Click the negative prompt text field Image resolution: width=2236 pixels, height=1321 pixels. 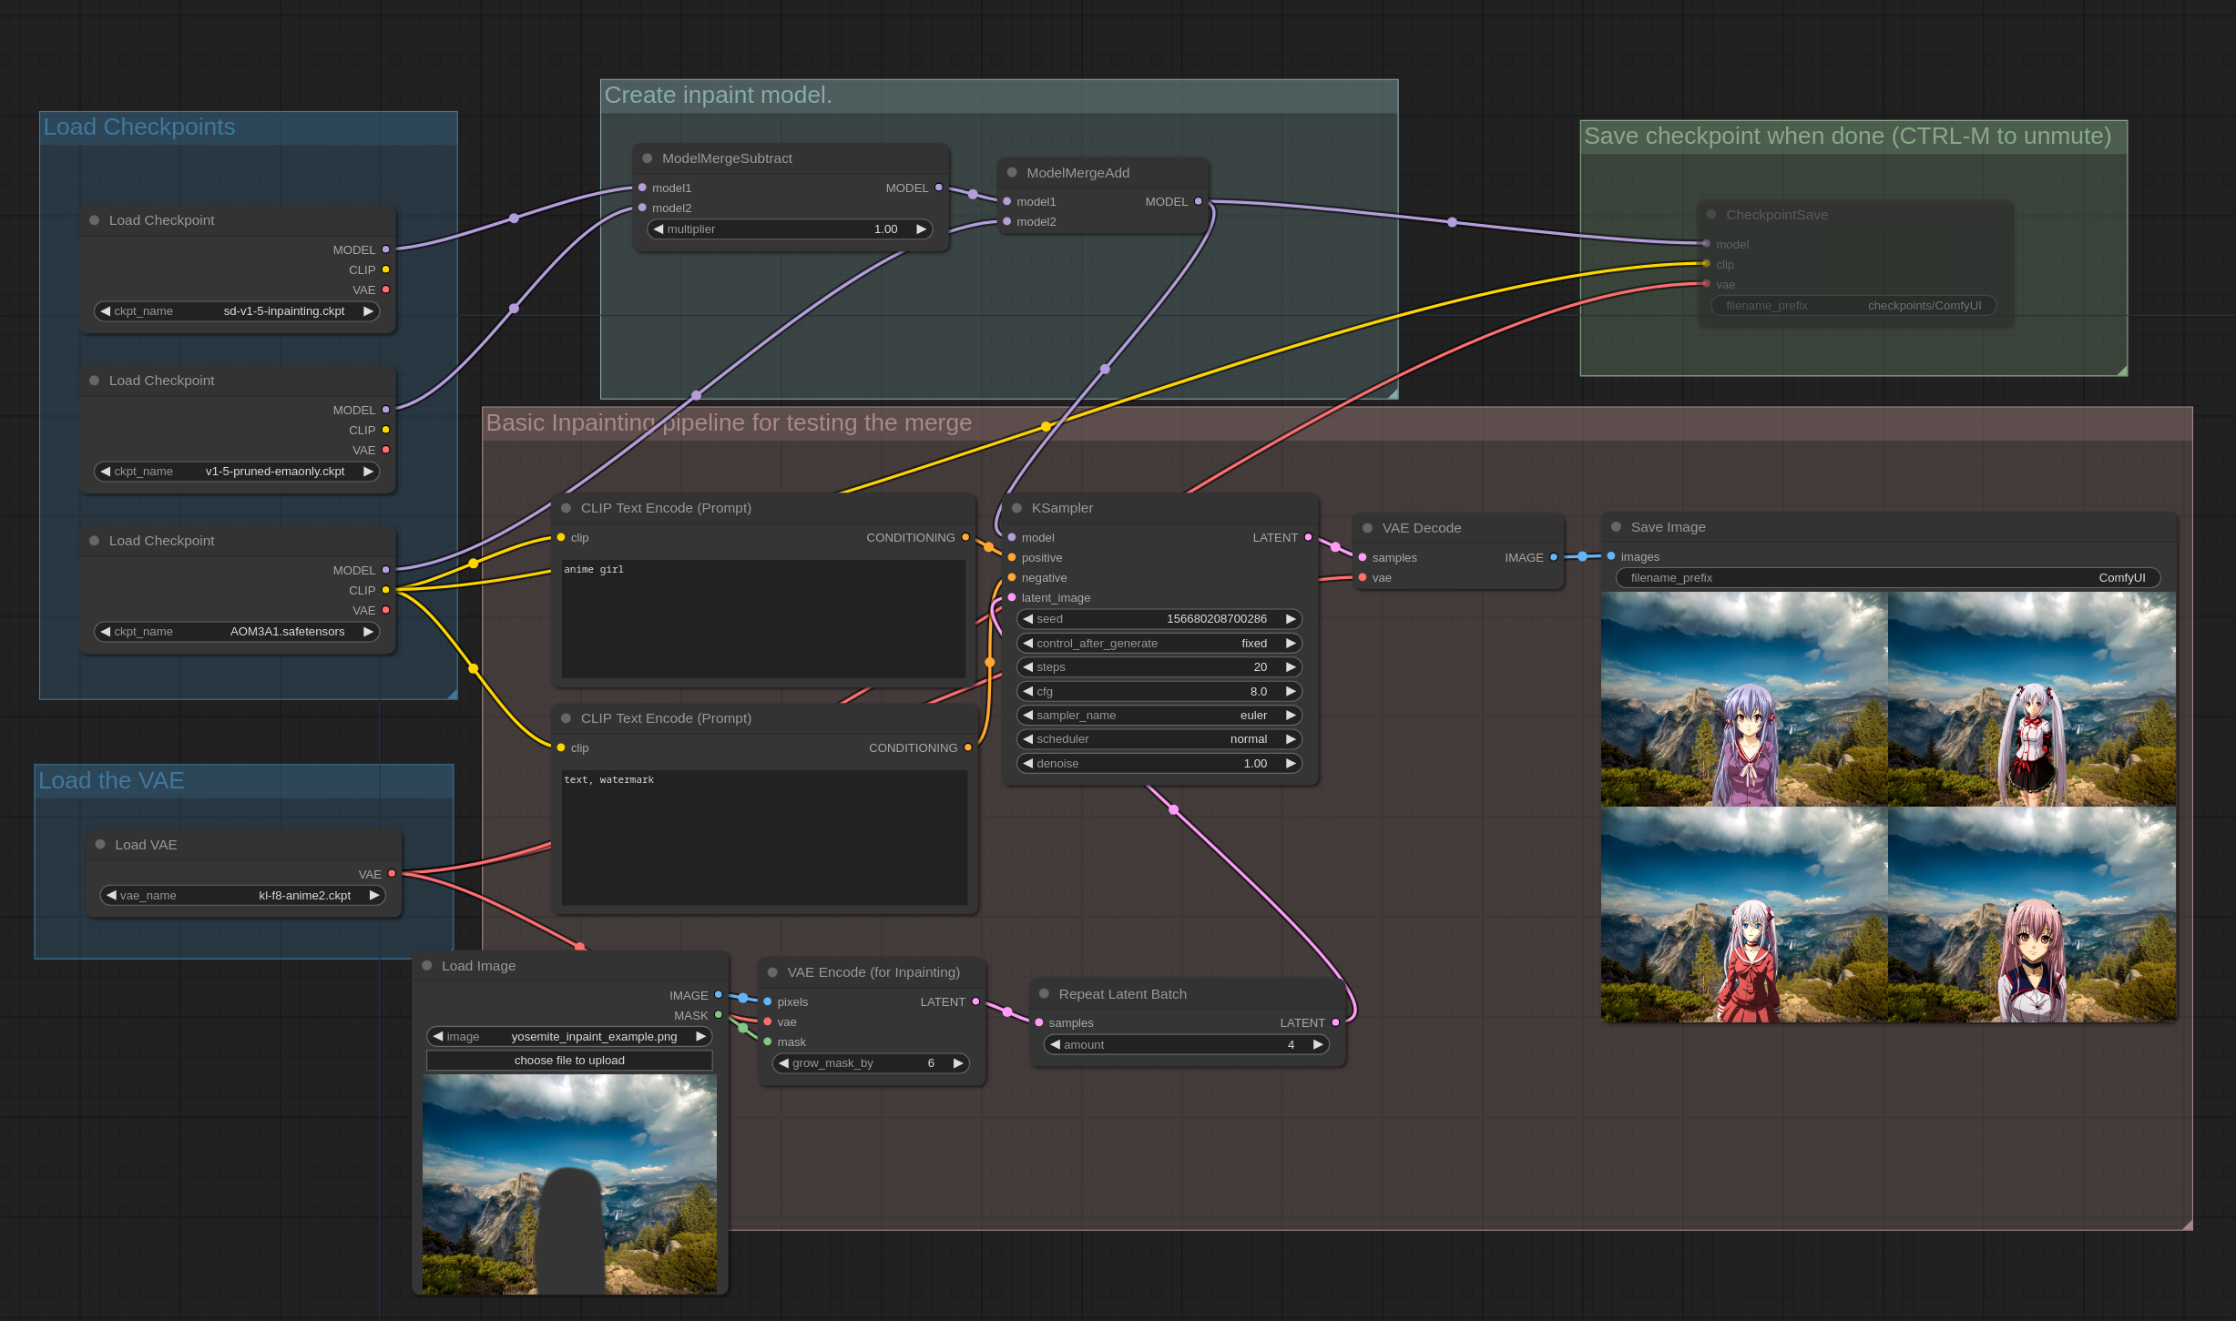pyautogui.click(x=764, y=838)
